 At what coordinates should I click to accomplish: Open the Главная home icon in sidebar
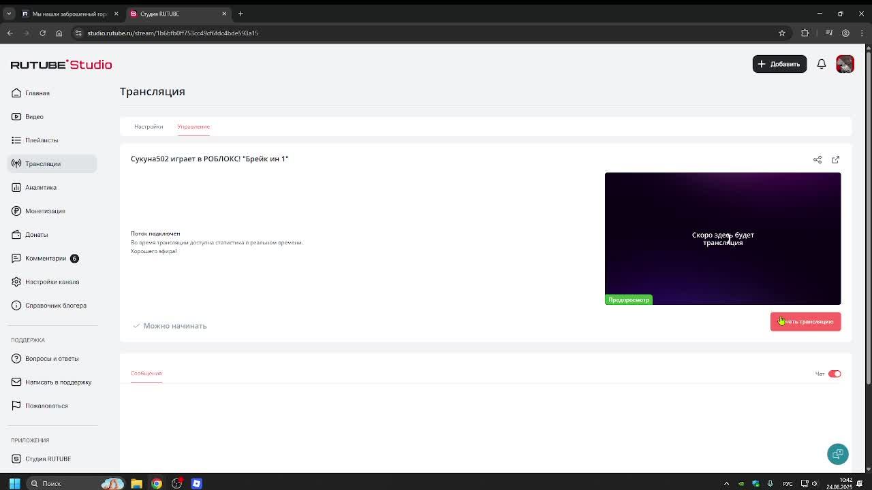pos(16,93)
